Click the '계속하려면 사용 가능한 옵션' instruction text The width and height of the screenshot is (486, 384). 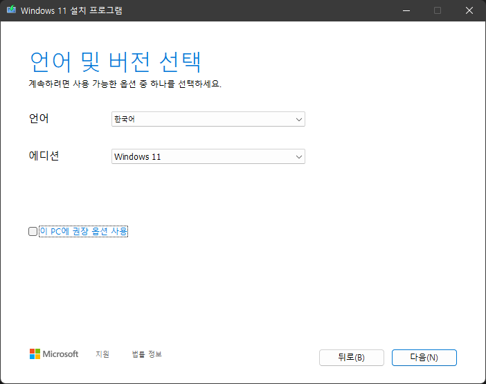pos(125,84)
